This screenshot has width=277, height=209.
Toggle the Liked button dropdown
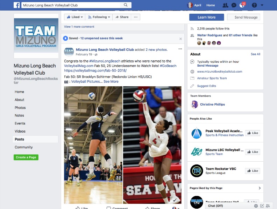75,17
